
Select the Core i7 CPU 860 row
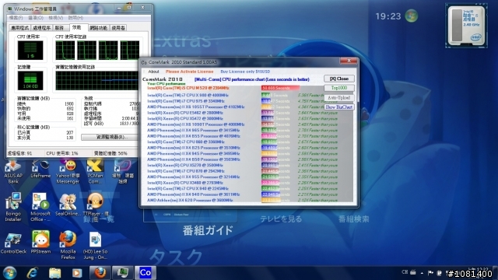point(186,142)
